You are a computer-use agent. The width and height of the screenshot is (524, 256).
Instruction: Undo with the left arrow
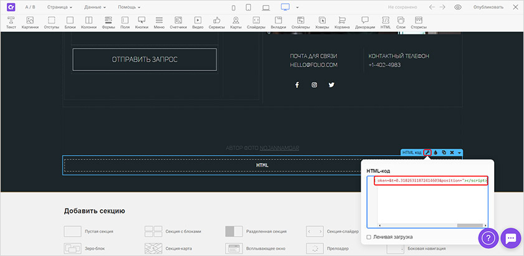432,7
